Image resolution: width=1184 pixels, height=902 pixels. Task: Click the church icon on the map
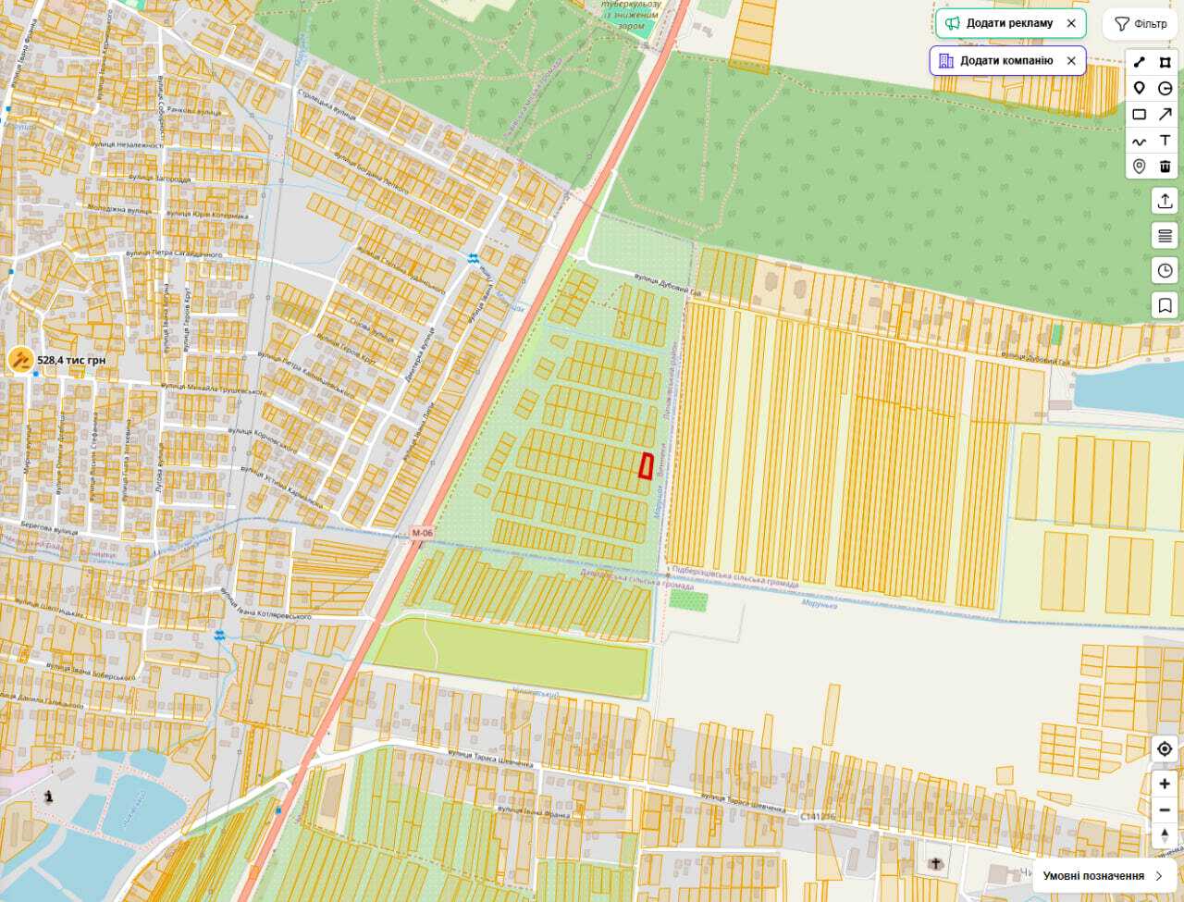tap(936, 864)
